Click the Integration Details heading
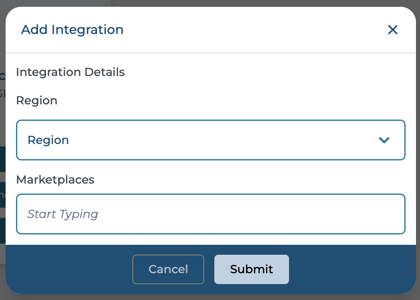The width and height of the screenshot is (420, 300). click(70, 72)
